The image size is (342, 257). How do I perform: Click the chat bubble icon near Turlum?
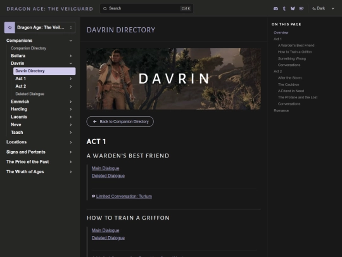[94, 196]
